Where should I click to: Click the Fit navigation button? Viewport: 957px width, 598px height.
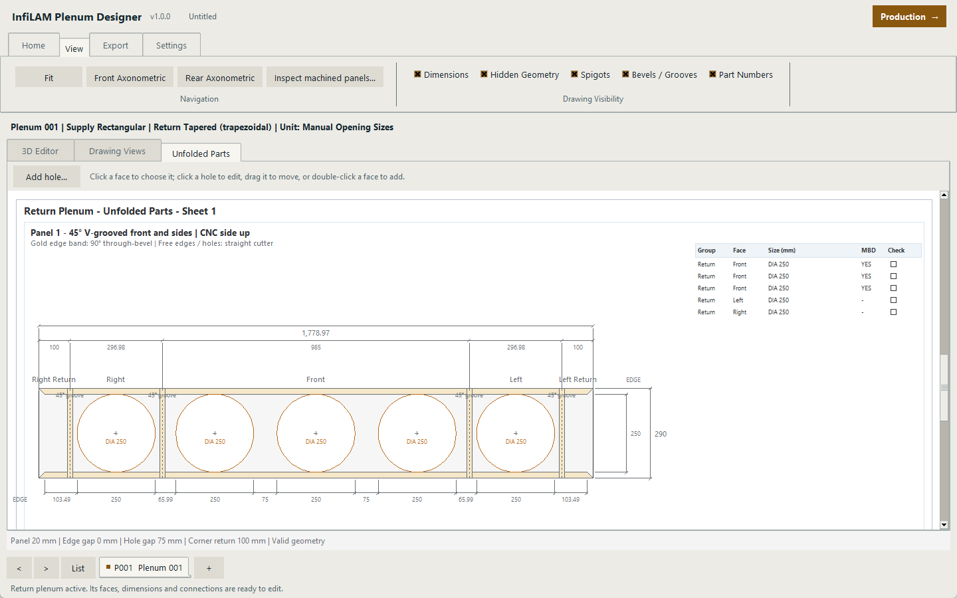click(x=49, y=77)
